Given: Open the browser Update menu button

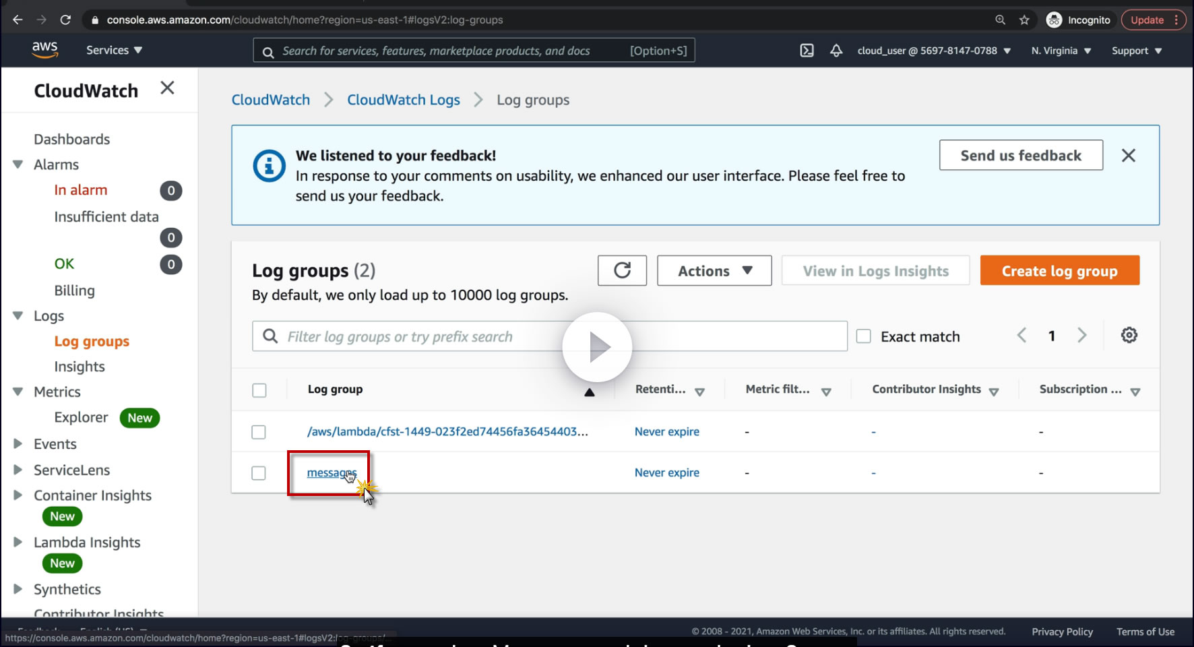Looking at the screenshot, I should point(1154,20).
